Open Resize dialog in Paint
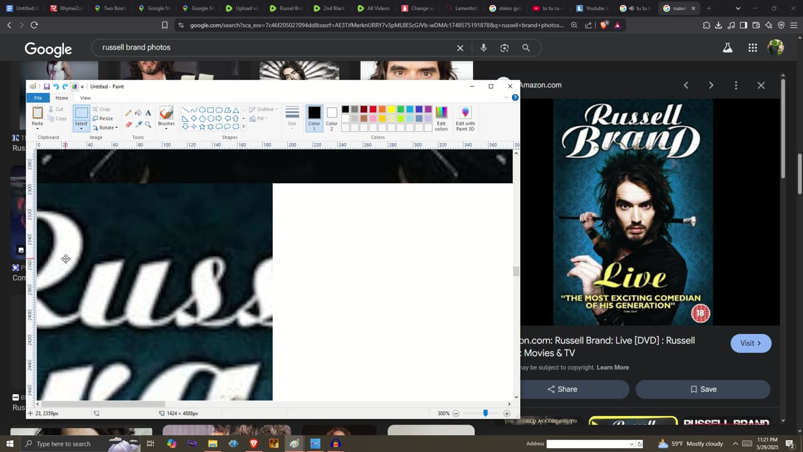803x452 pixels. point(103,119)
